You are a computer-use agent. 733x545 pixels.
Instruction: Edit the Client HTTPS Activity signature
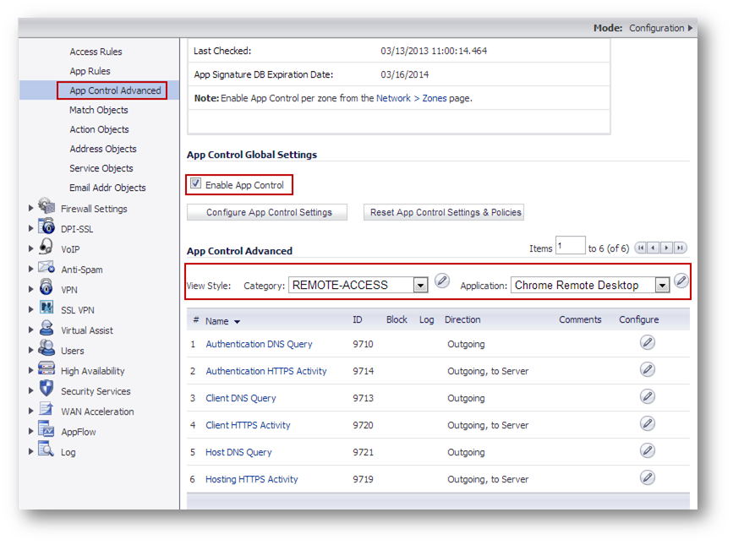tap(647, 424)
